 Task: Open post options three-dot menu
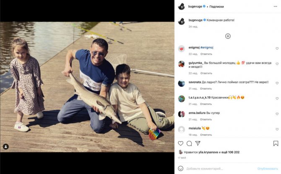(276, 6)
